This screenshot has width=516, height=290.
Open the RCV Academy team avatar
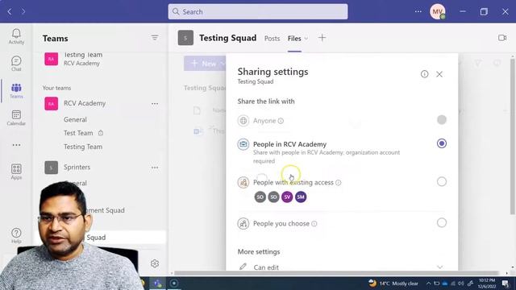coord(52,104)
